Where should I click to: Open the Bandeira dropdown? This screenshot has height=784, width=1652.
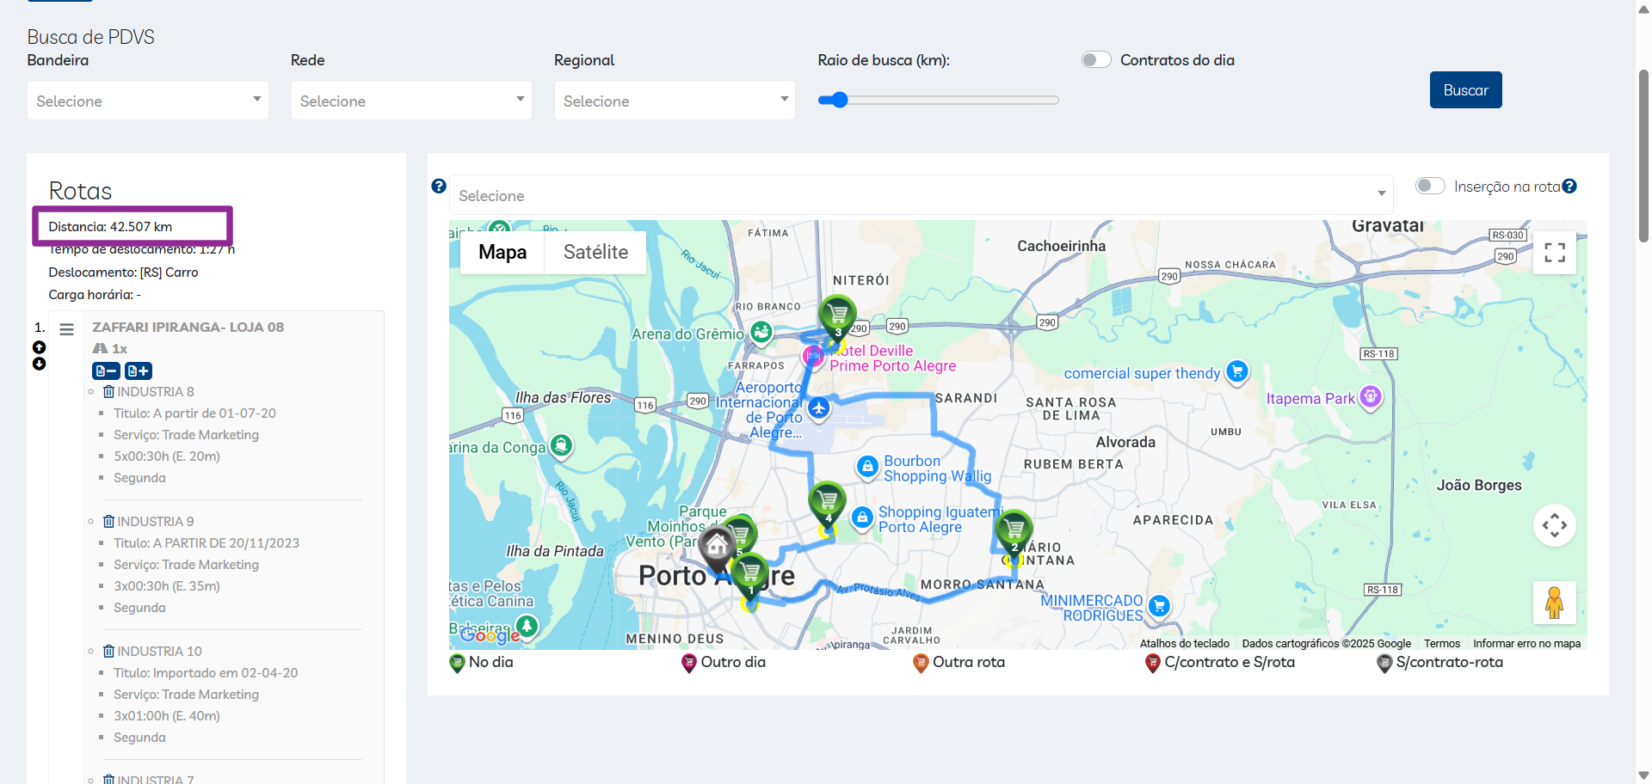tap(148, 101)
